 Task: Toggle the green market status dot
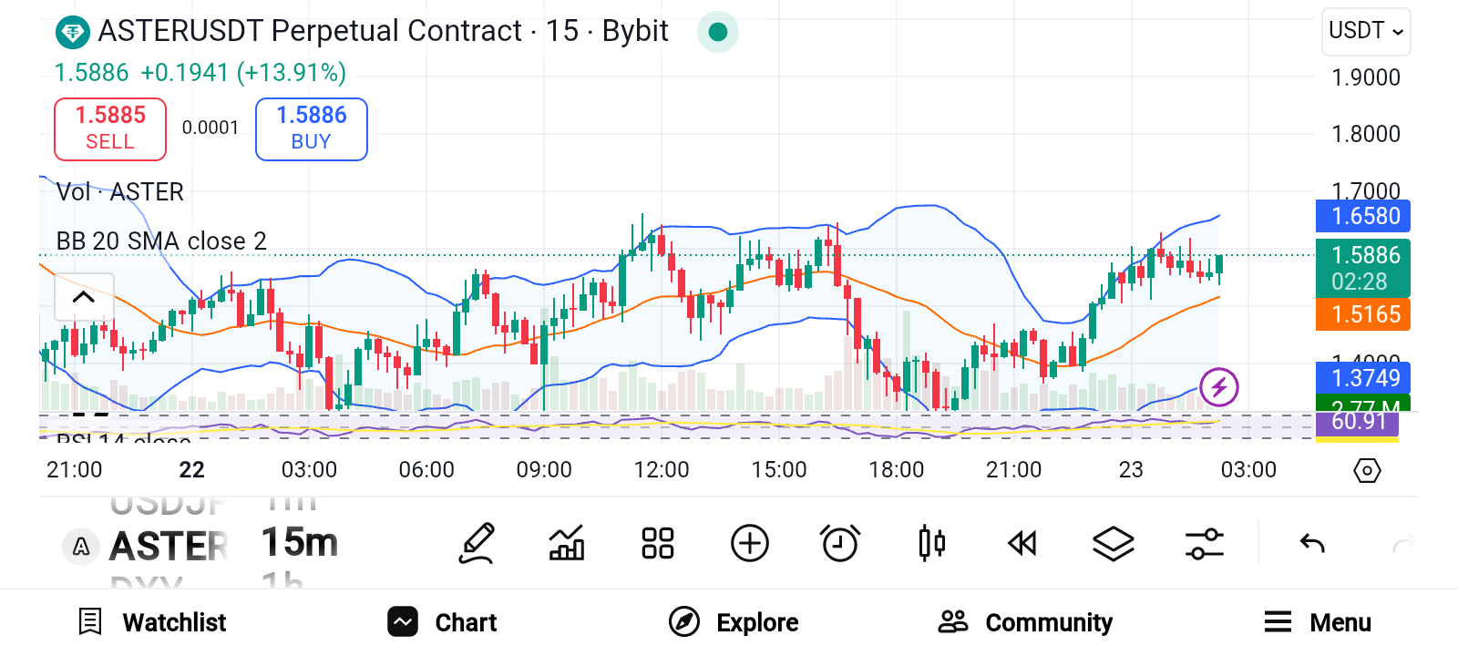718,32
